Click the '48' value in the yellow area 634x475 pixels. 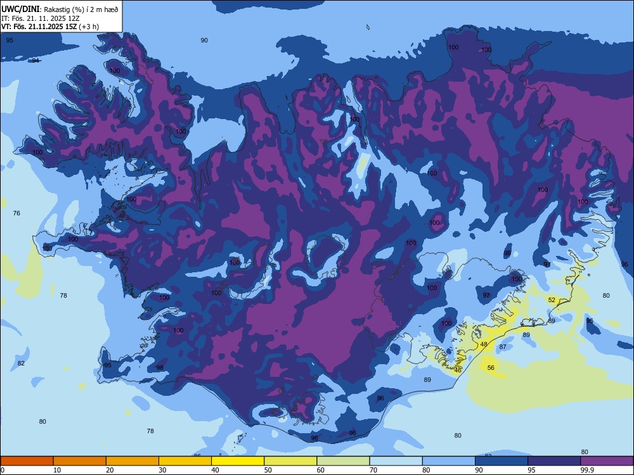[484, 345]
